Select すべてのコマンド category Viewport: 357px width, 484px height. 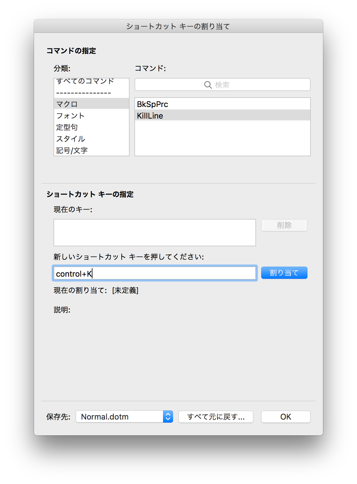tap(92, 81)
